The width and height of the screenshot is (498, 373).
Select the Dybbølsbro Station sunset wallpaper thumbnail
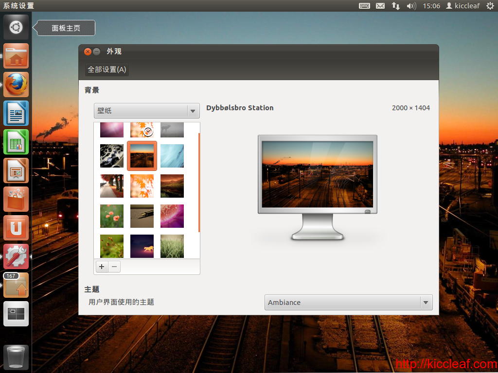[142, 156]
